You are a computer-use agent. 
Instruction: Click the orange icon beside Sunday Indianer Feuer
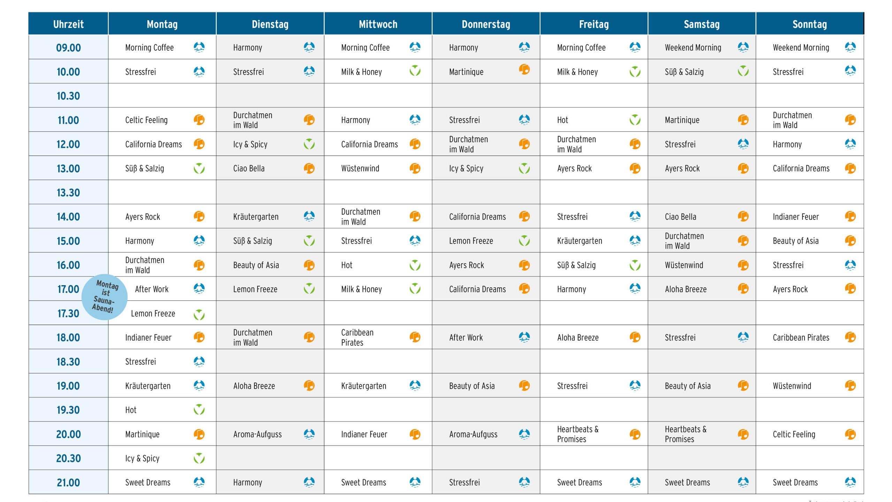[850, 216]
